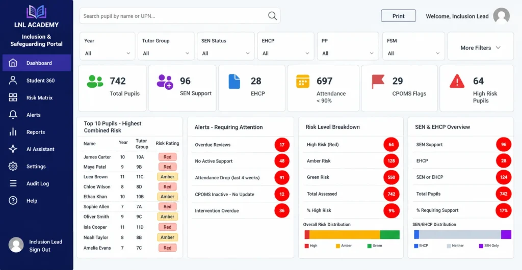Click Sophie Allen's tutor group 7A
This screenshot has height=270, width=522.
[139, 206]
